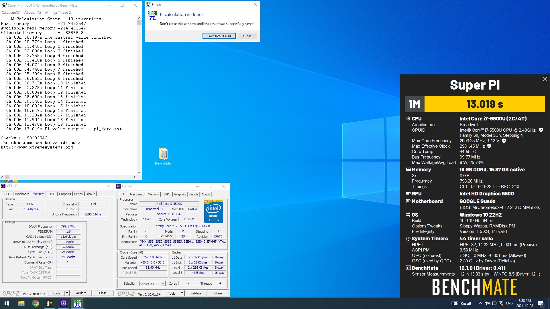
Task: Open the notification center icon
Action: (541, 303)
